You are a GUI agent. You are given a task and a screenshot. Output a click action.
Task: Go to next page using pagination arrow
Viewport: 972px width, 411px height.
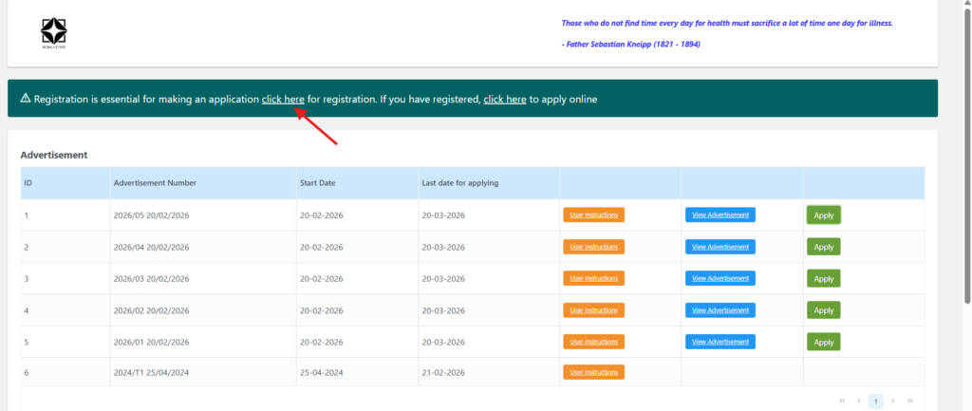tap(892, 402)
